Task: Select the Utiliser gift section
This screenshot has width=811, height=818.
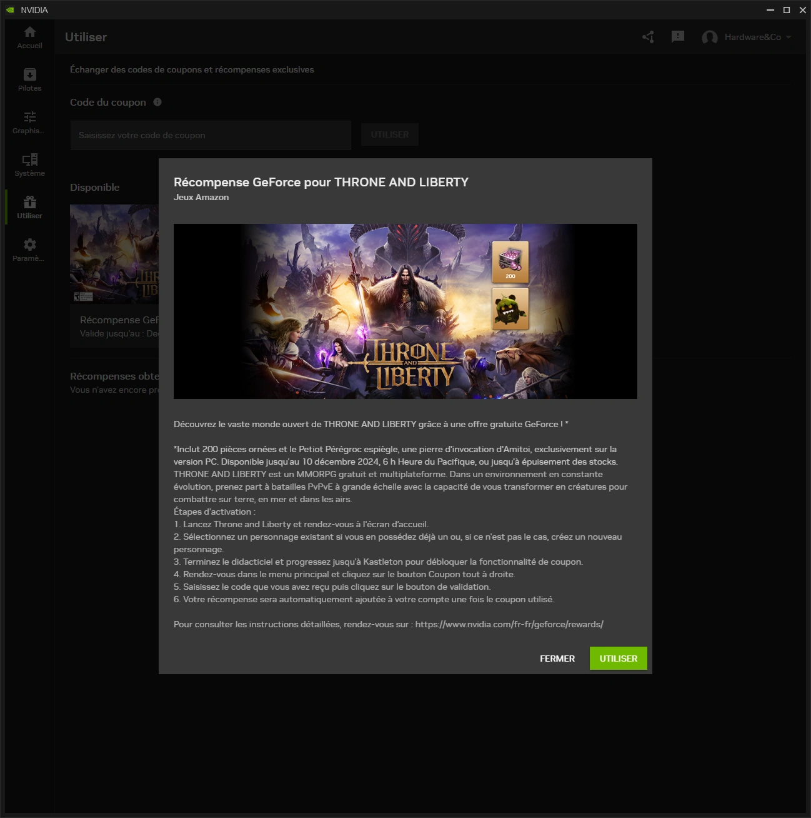Action: click(x=29, y=208)
